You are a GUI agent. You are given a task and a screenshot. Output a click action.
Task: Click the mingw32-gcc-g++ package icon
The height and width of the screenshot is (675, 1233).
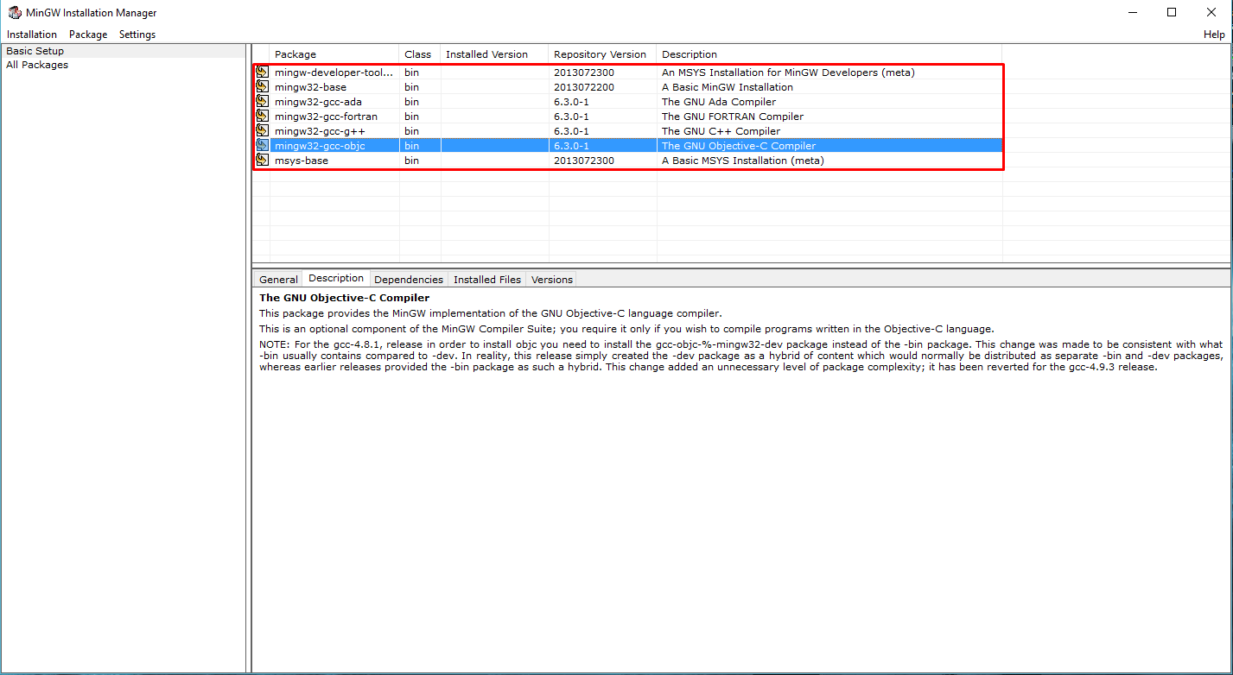262,130
